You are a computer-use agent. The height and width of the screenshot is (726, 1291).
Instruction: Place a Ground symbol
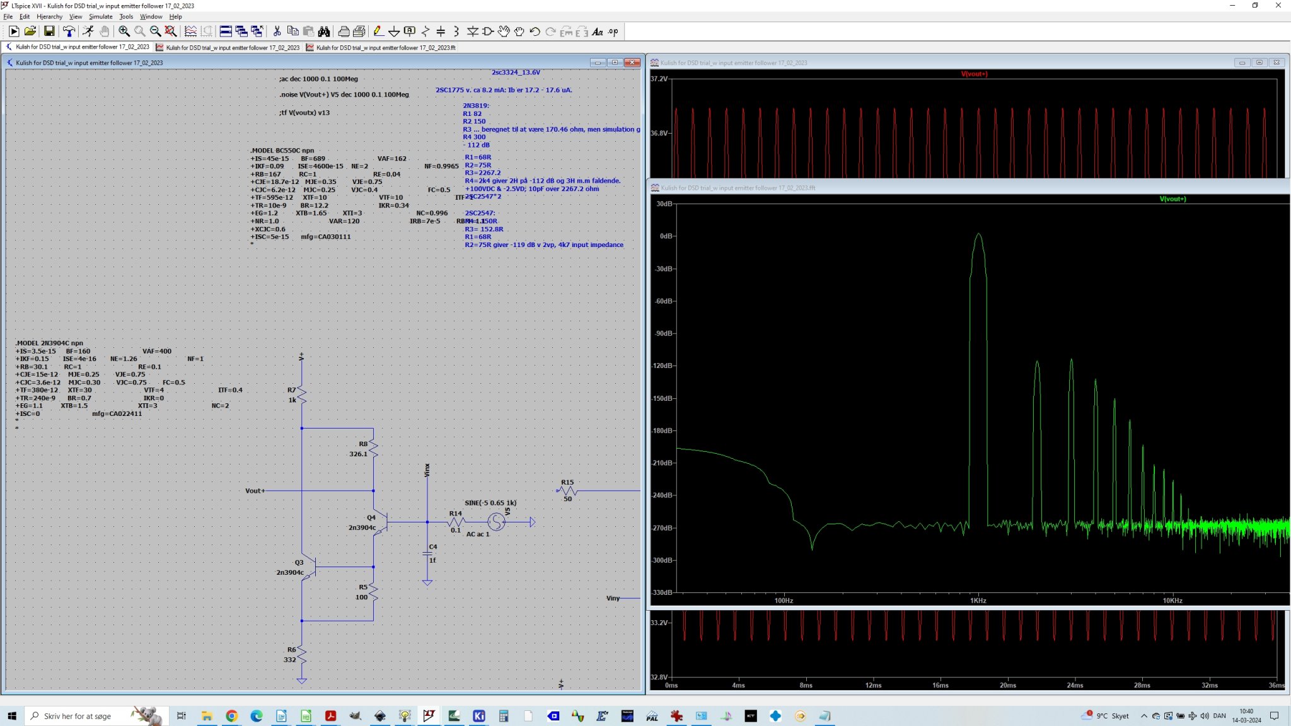pyautogui.click(x=394, y=32)
